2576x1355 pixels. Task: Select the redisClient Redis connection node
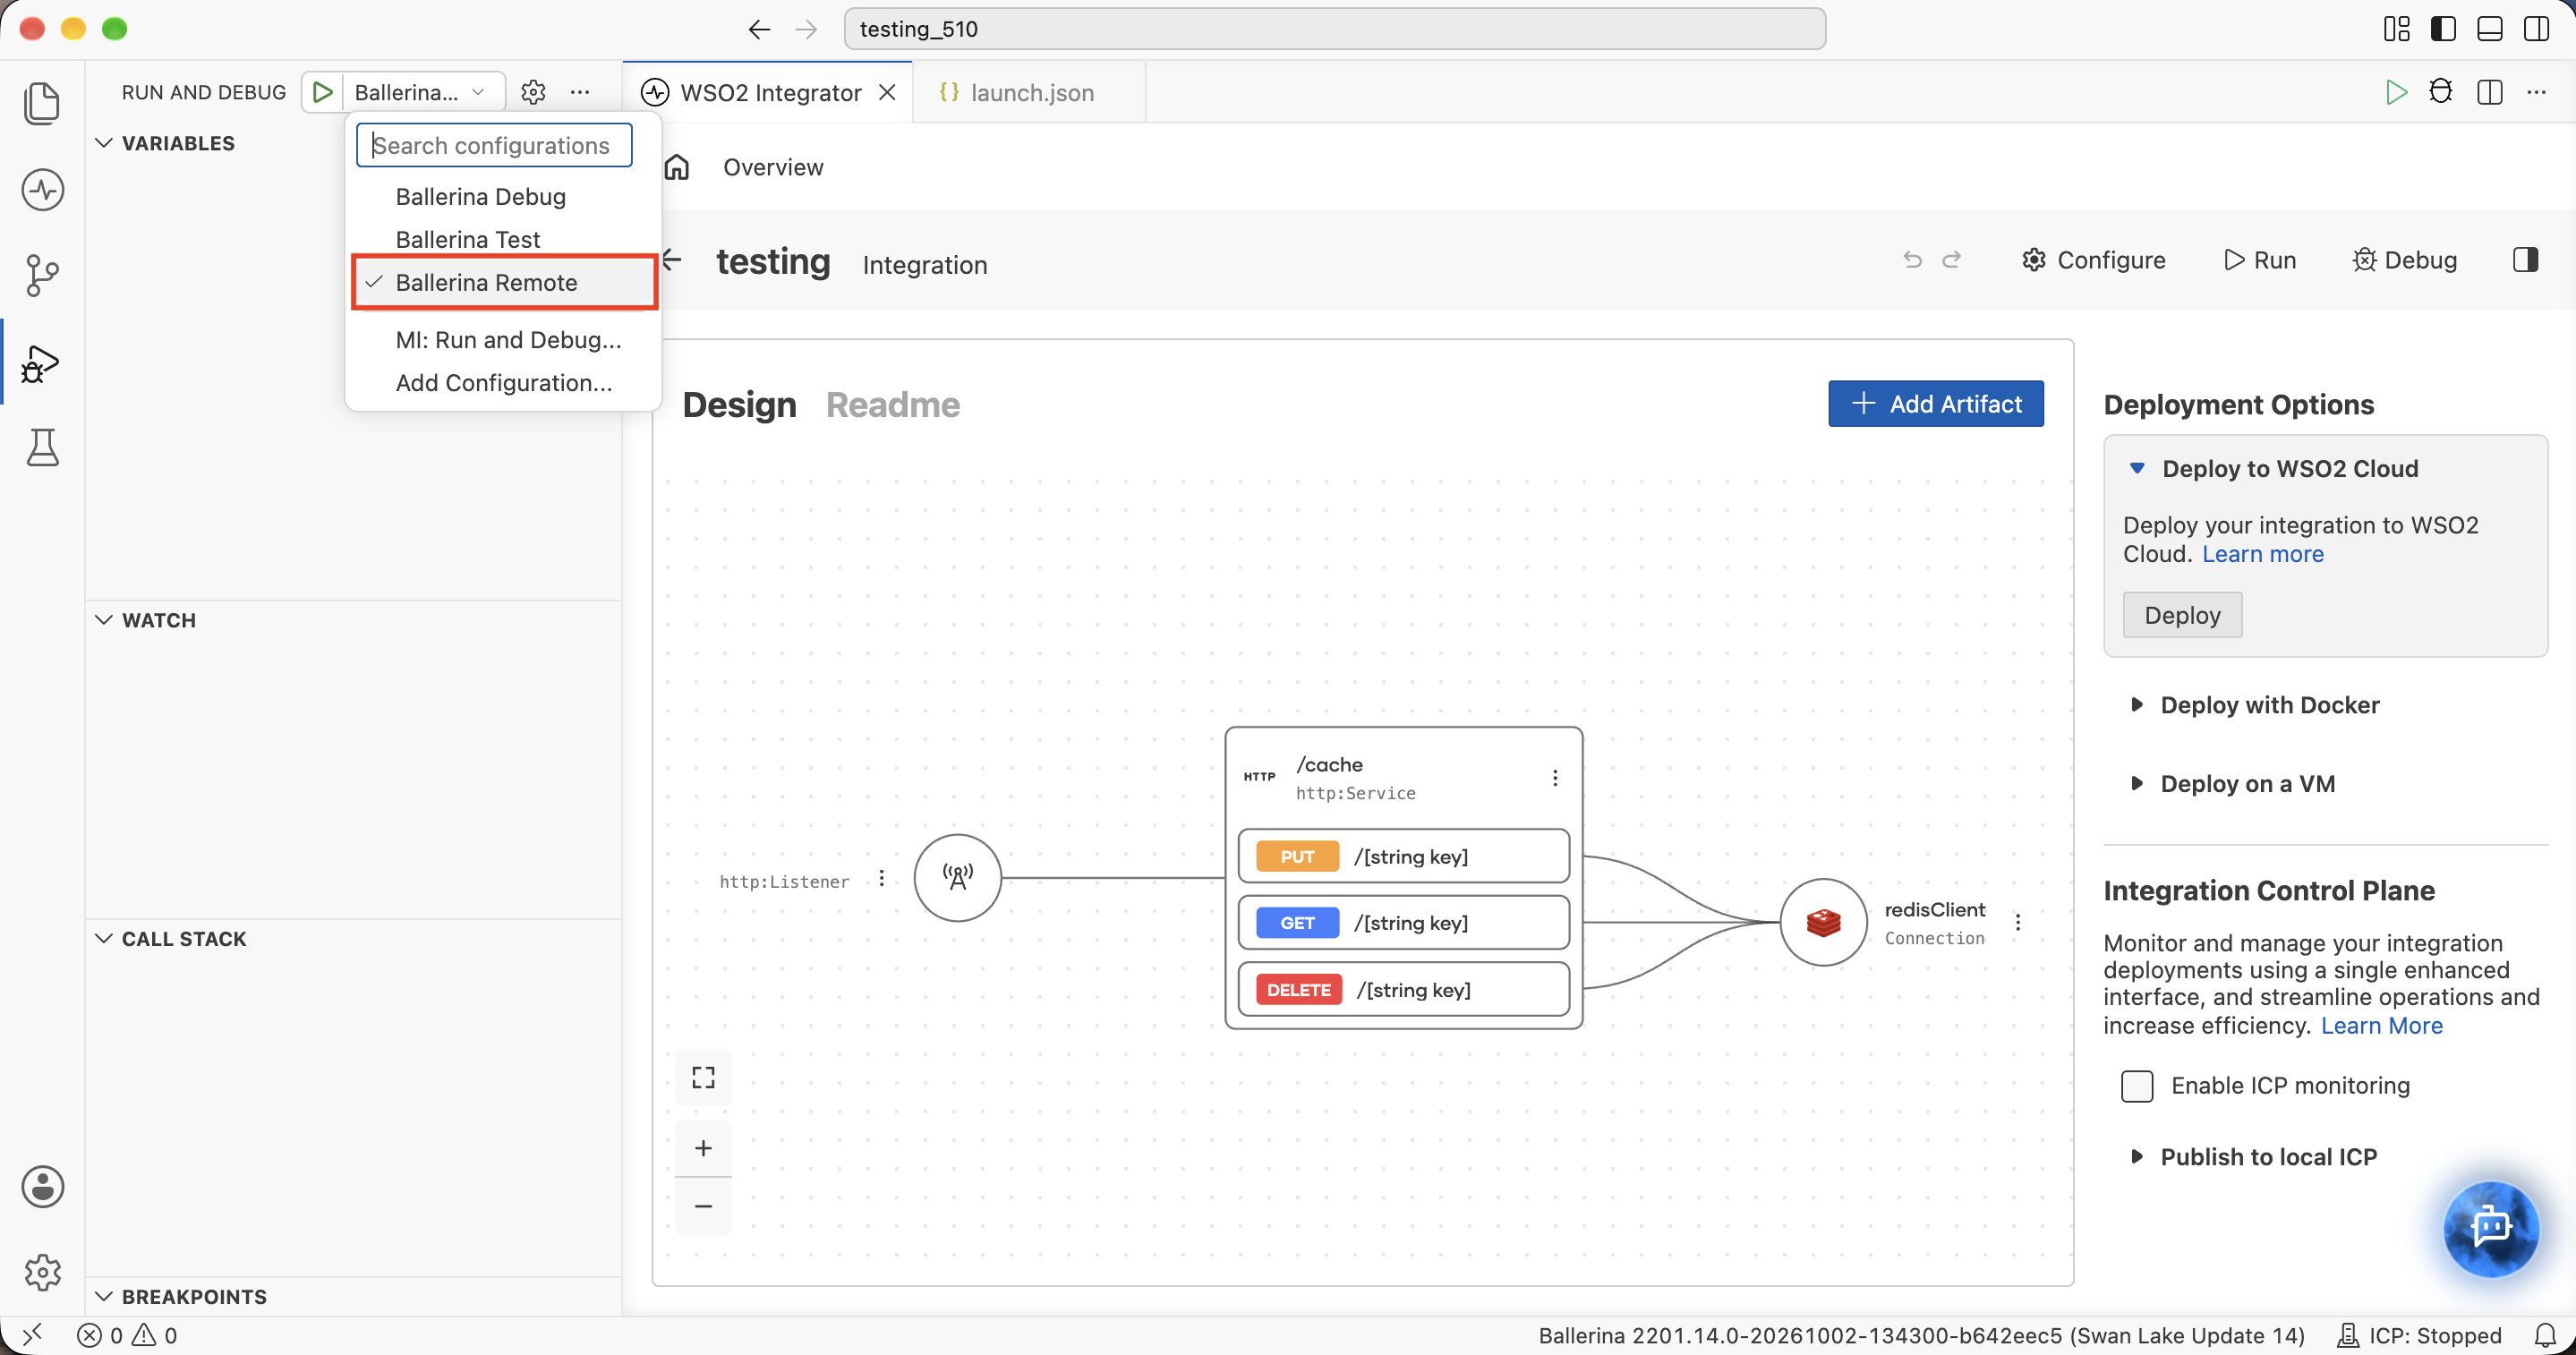click(1824, 922)
